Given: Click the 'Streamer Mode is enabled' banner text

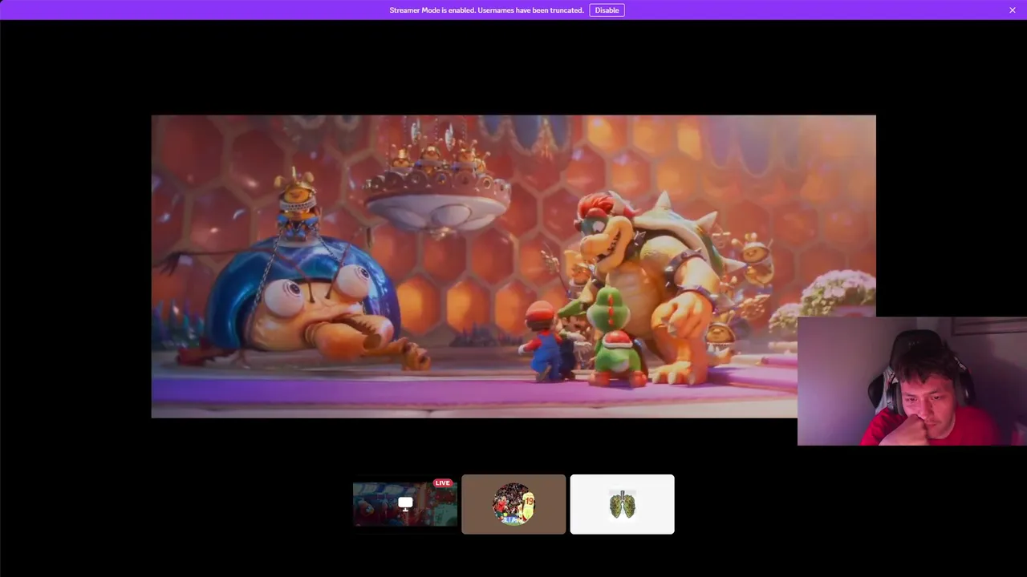Looking at the screenshot, I should (486, 10).
